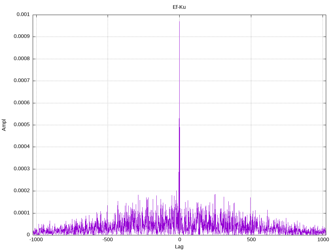Click the plot title Ef-Ku

[179, 7]
